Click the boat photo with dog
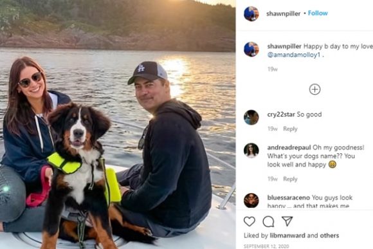Screen dimensions: 373x249 (x=118, y=125)
